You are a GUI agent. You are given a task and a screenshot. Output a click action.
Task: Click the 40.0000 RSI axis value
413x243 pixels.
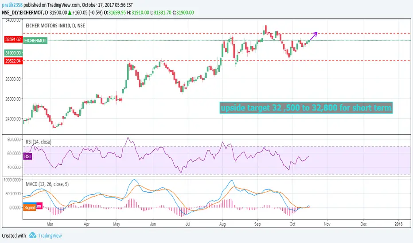tap(14, 167)
